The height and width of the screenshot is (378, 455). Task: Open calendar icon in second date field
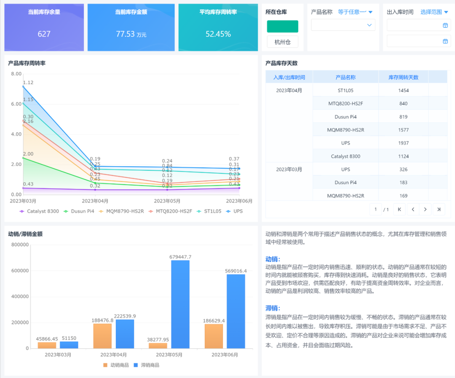pyautogui.click(x=445, y=41)
